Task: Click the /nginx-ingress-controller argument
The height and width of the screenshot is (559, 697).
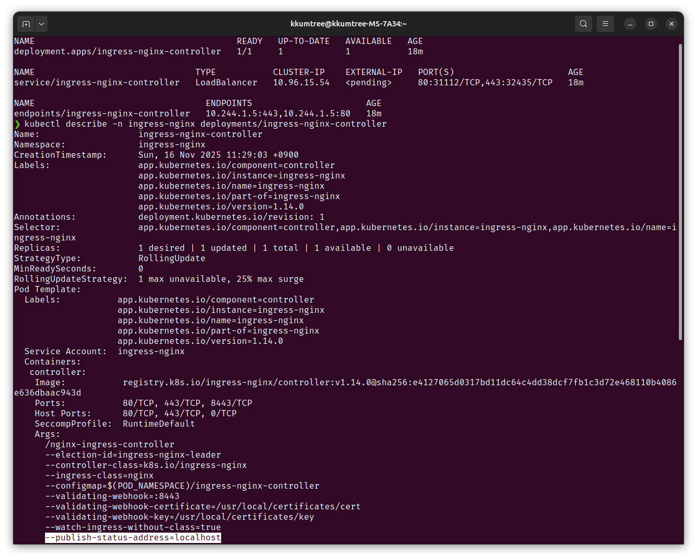Action: pyautogui.click(x=110, y=445)
